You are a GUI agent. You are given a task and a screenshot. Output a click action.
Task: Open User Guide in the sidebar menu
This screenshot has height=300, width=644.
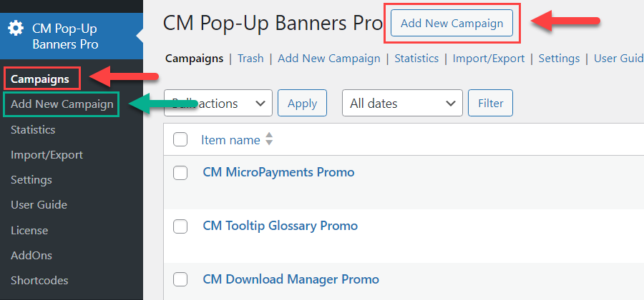39,205
